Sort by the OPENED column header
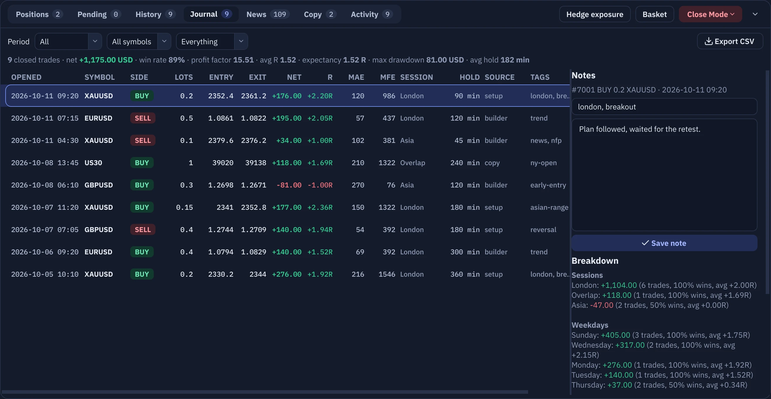 tap(26, 77)
